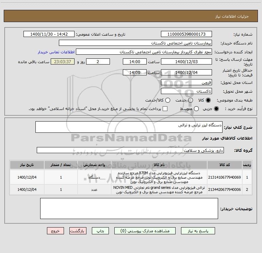Click item code 213141067794​0069
Image resolution: width=262 pixels, height=253 pixels.
click(225, 177)
